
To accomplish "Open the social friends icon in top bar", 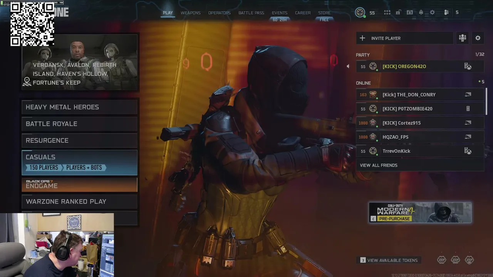I will (446, 12).
